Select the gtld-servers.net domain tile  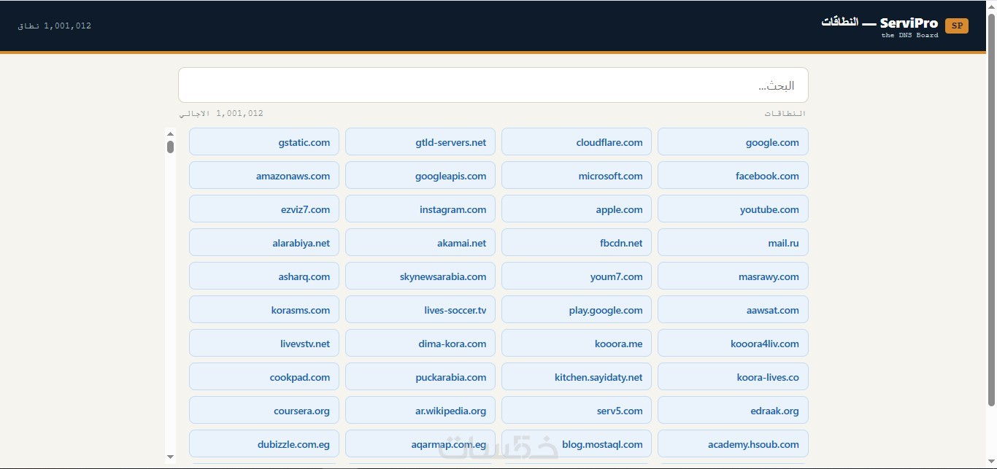[x=420, y=142]
